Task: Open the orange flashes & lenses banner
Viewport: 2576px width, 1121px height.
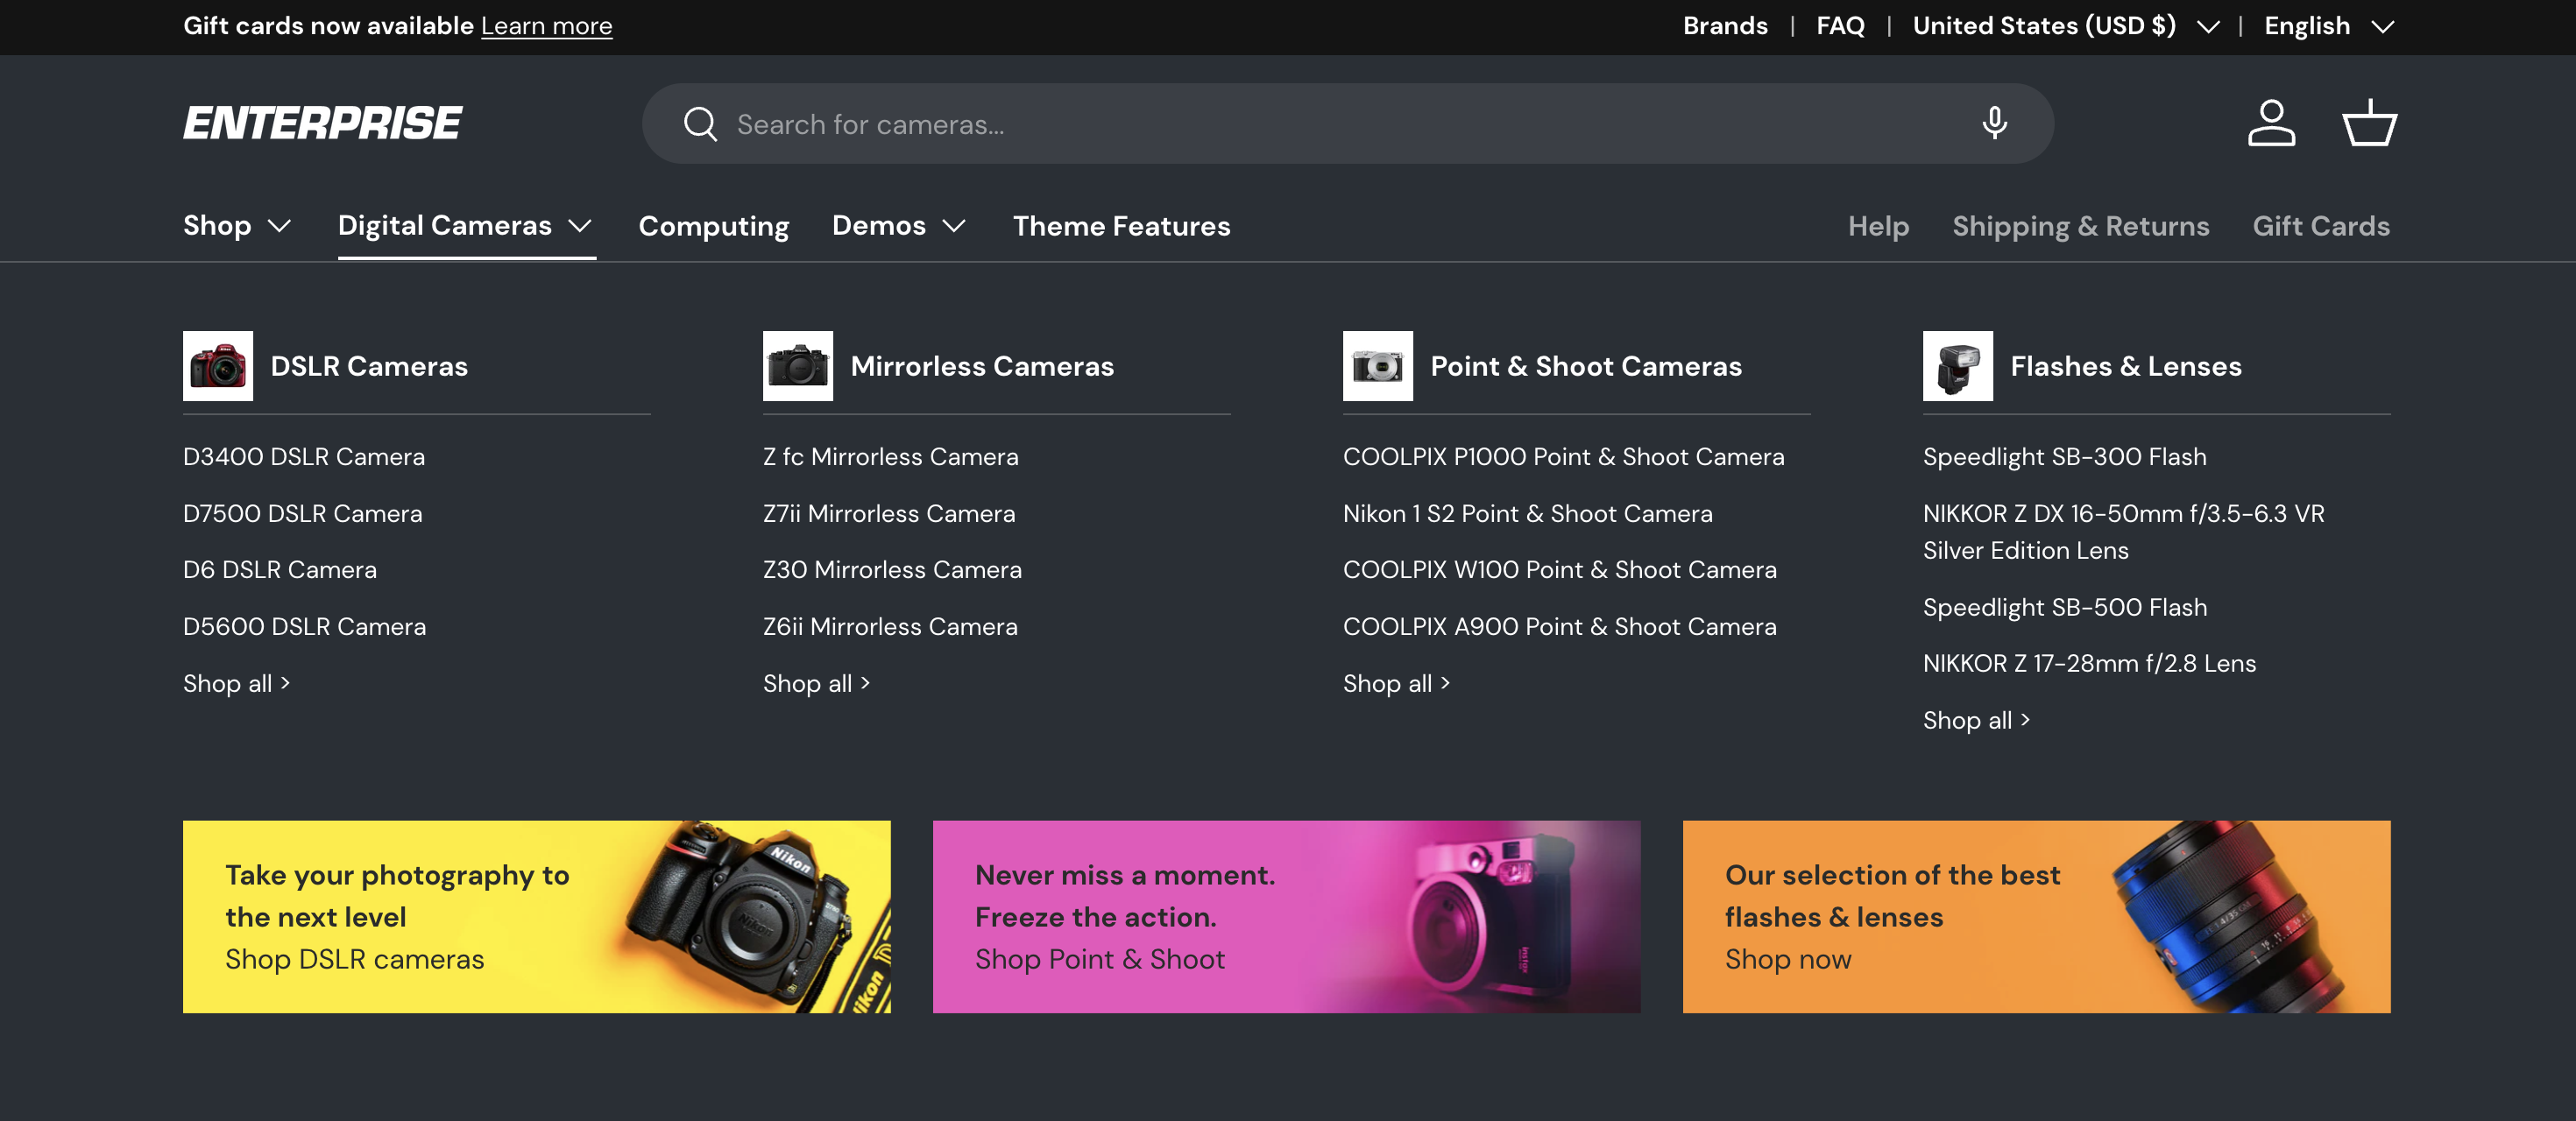Action: [x=2037, y=916]
